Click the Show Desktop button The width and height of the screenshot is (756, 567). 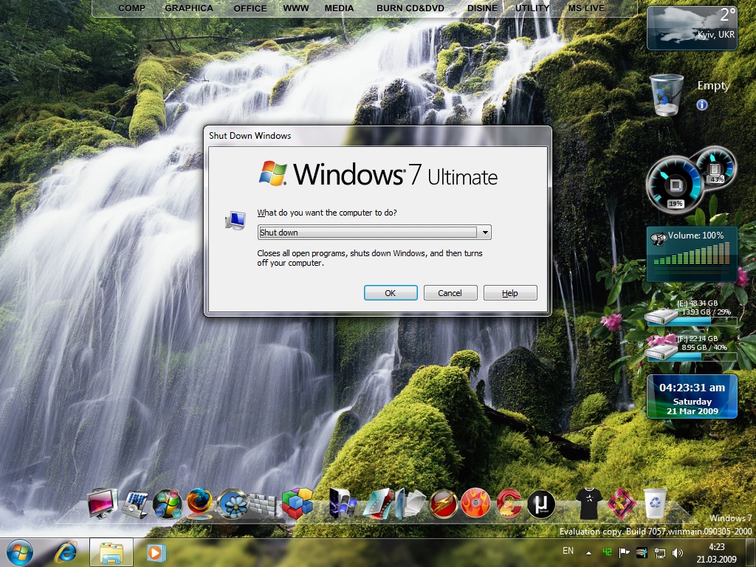point(749,553)
